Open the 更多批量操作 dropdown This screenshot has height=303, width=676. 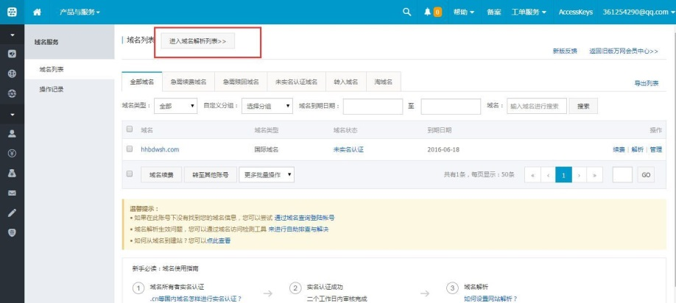click(x=267, y=175)
